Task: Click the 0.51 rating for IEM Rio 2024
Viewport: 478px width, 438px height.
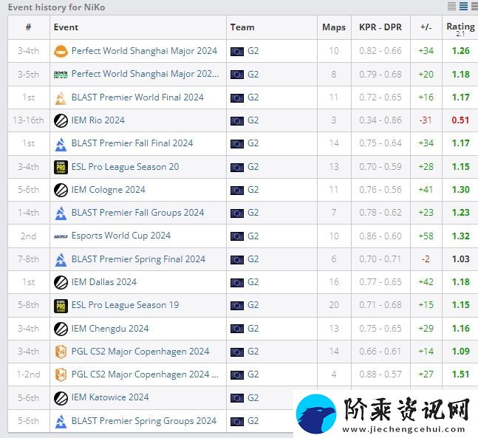Action: coord(460,120)
